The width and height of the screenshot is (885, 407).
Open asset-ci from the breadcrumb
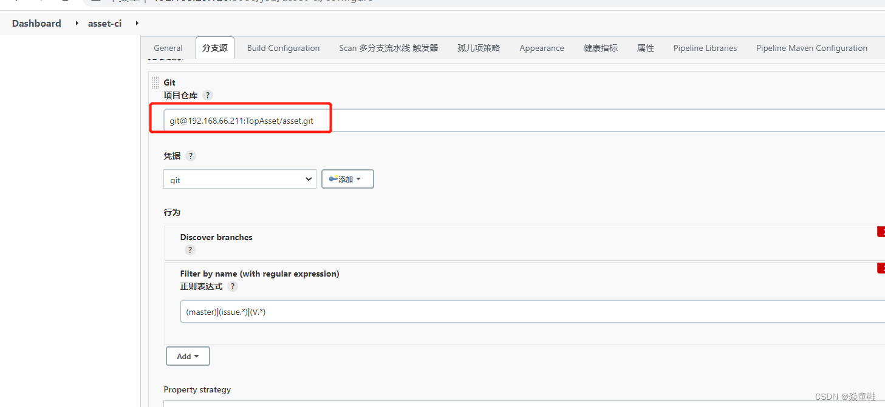click(104, 23)
